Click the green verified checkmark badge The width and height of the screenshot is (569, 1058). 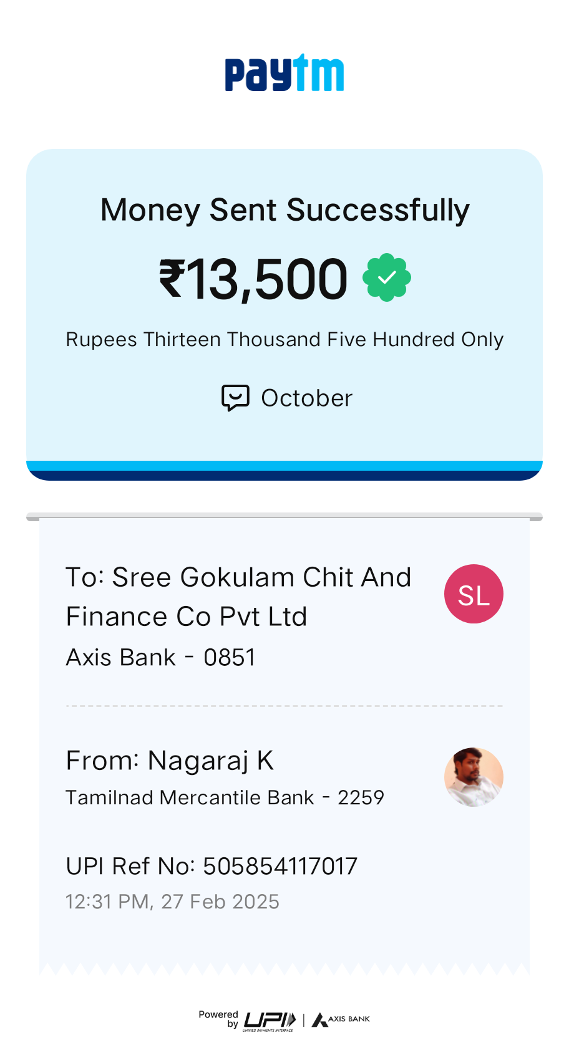(387, 277)
